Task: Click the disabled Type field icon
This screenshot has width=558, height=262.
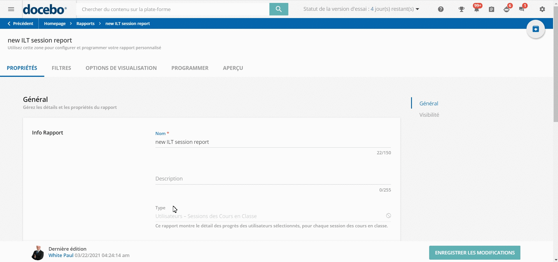Action: point(389,216)
